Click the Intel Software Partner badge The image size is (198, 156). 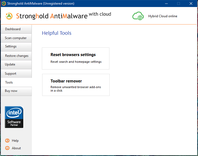14,117
